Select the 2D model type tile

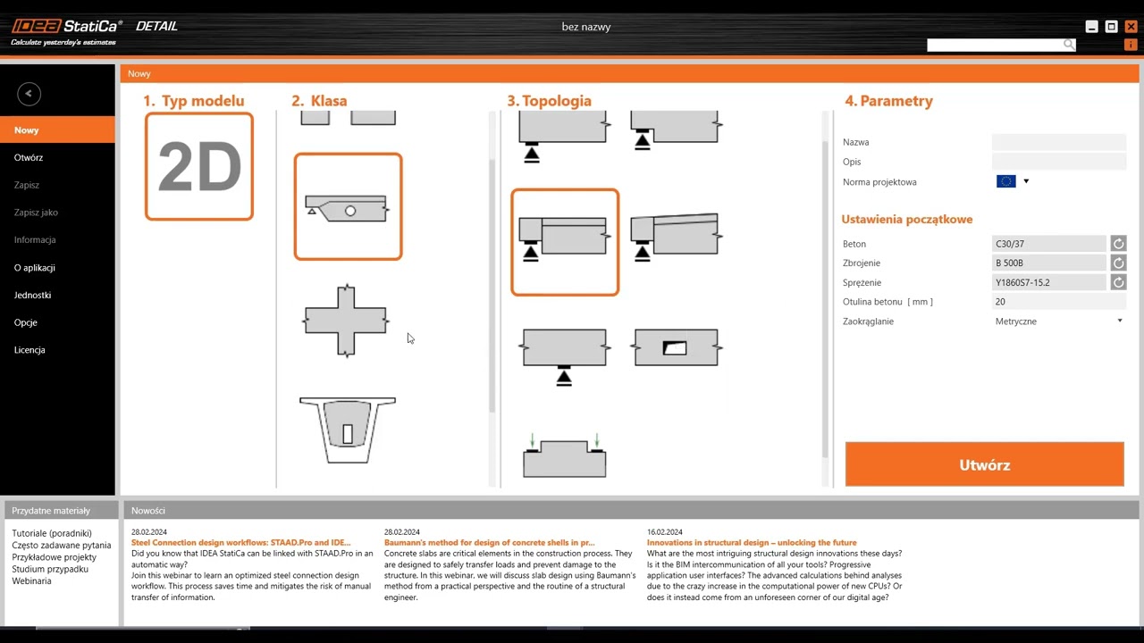[x=199, y=166]
